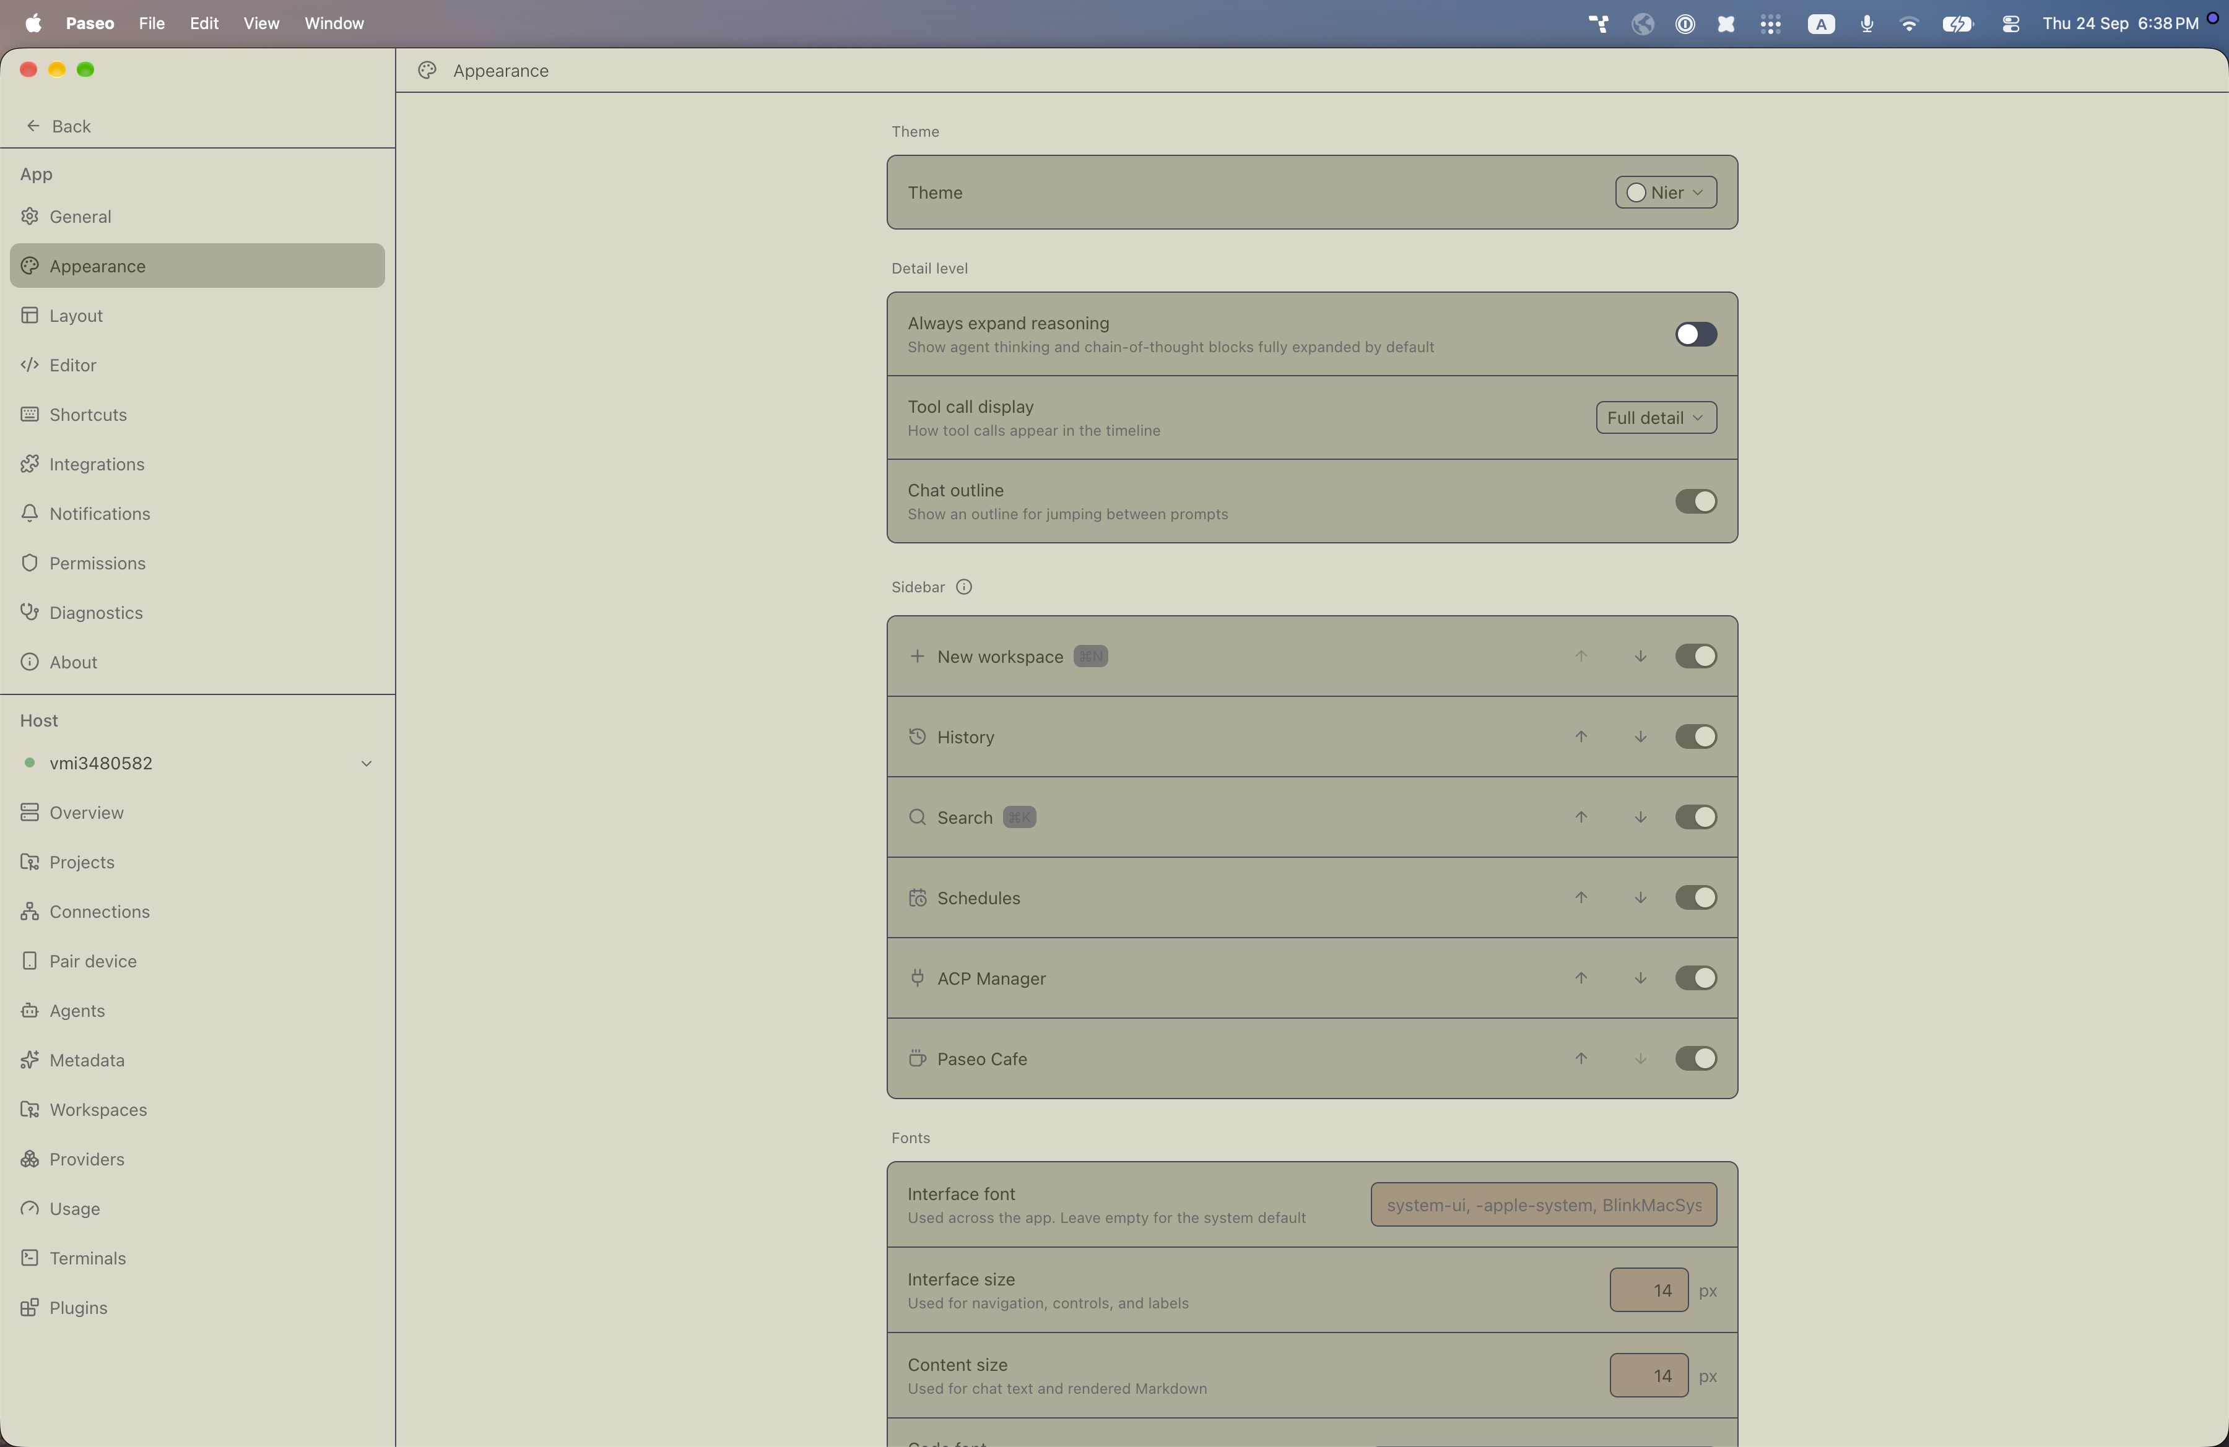
Task: Go Back from settings
Action: [59, 126]
